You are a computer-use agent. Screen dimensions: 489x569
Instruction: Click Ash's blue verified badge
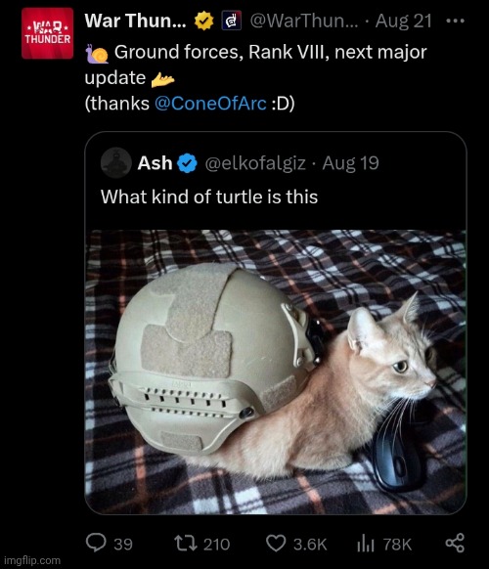(187, 163)
